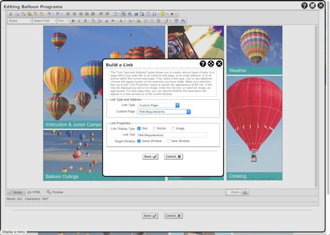Viewport: 330px width, 235px height.
Task: Click the Link Text input field
Action: coord(171,135)
